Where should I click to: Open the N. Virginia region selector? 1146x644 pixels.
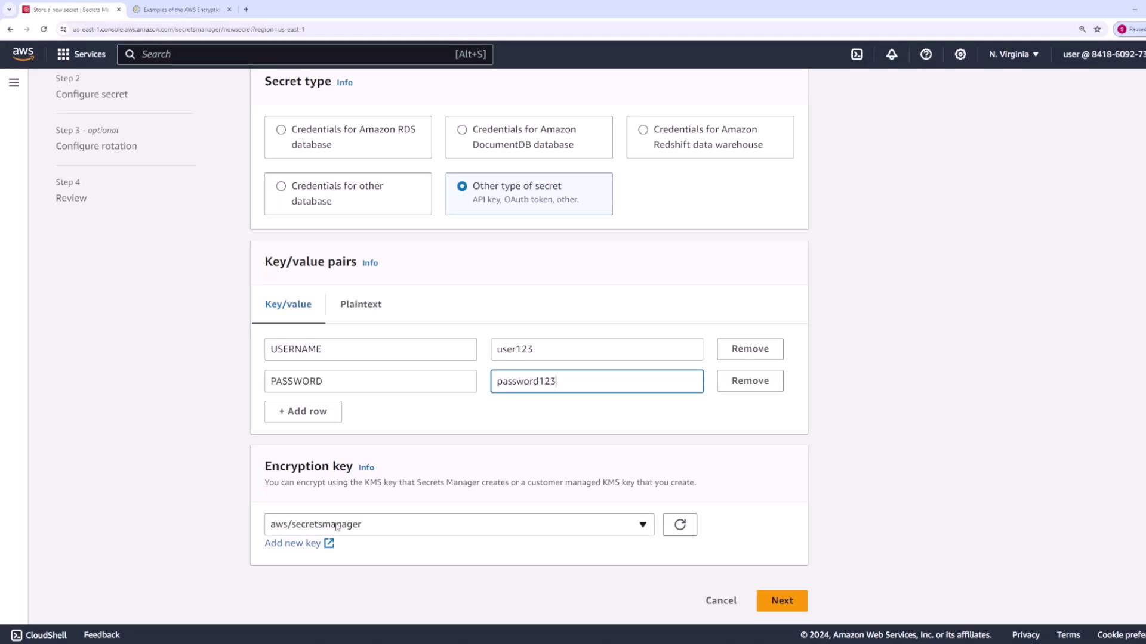click(1013, 54)
